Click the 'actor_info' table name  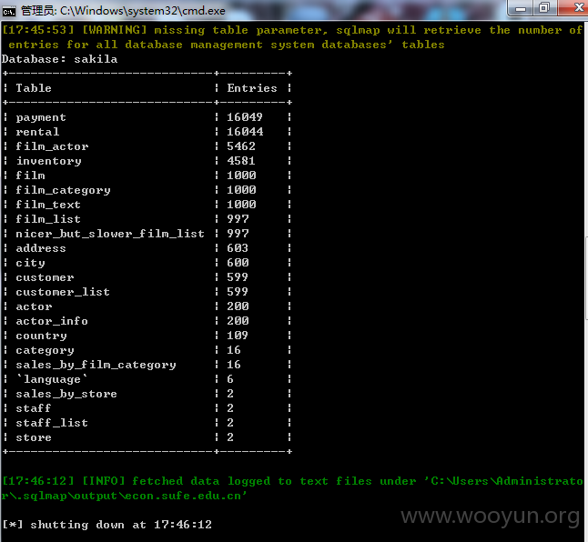(52, 321)
